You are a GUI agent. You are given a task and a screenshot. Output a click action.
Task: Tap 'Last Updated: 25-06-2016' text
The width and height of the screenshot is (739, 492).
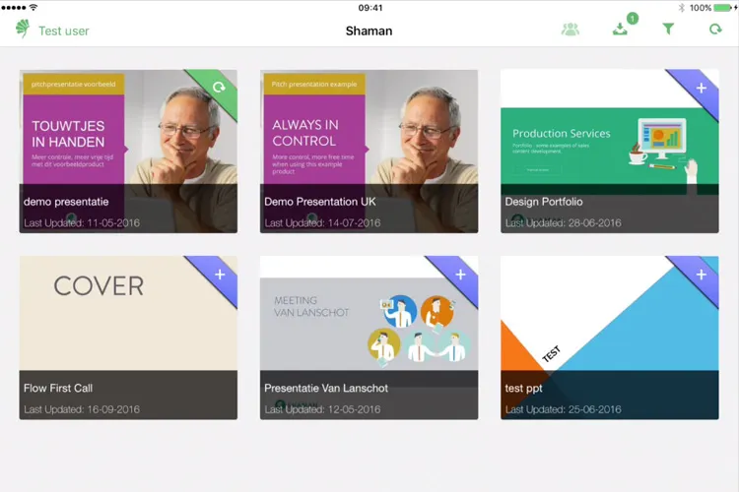[x=564, y=409]
